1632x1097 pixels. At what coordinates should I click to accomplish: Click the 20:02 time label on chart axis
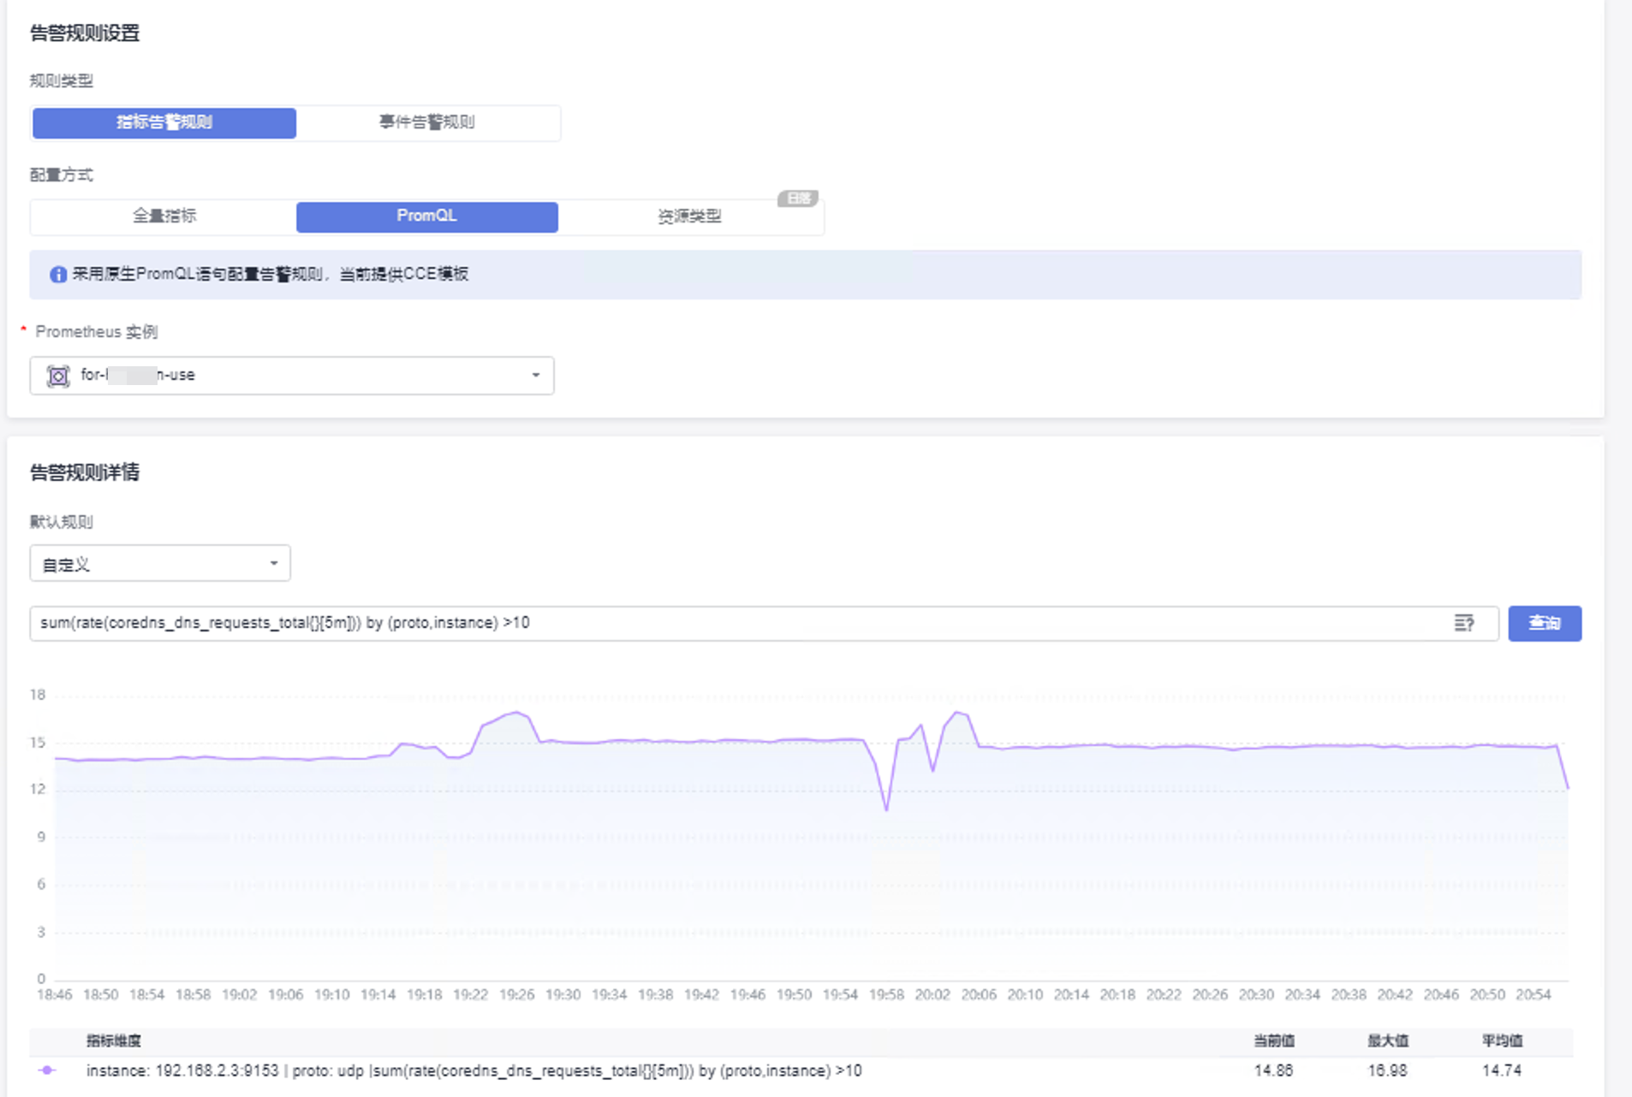click(x=932, y=994)
